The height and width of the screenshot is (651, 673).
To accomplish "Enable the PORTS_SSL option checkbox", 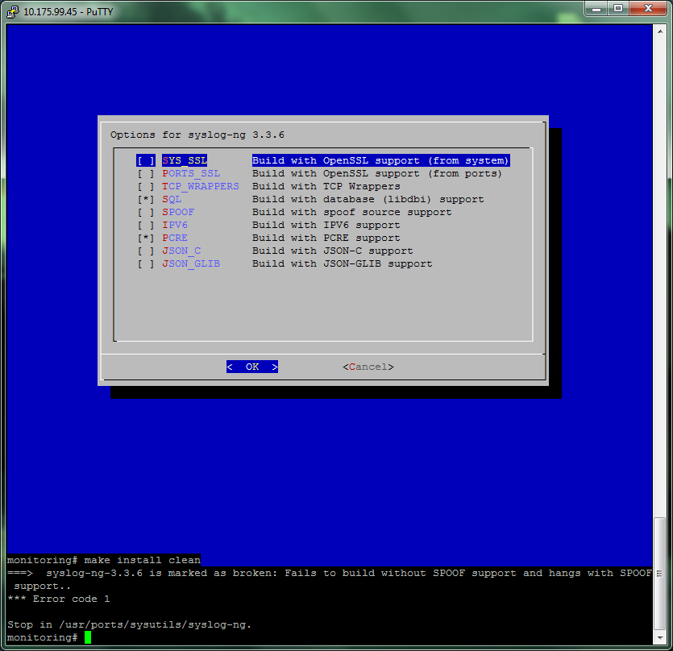I will (x=146, y=173).
